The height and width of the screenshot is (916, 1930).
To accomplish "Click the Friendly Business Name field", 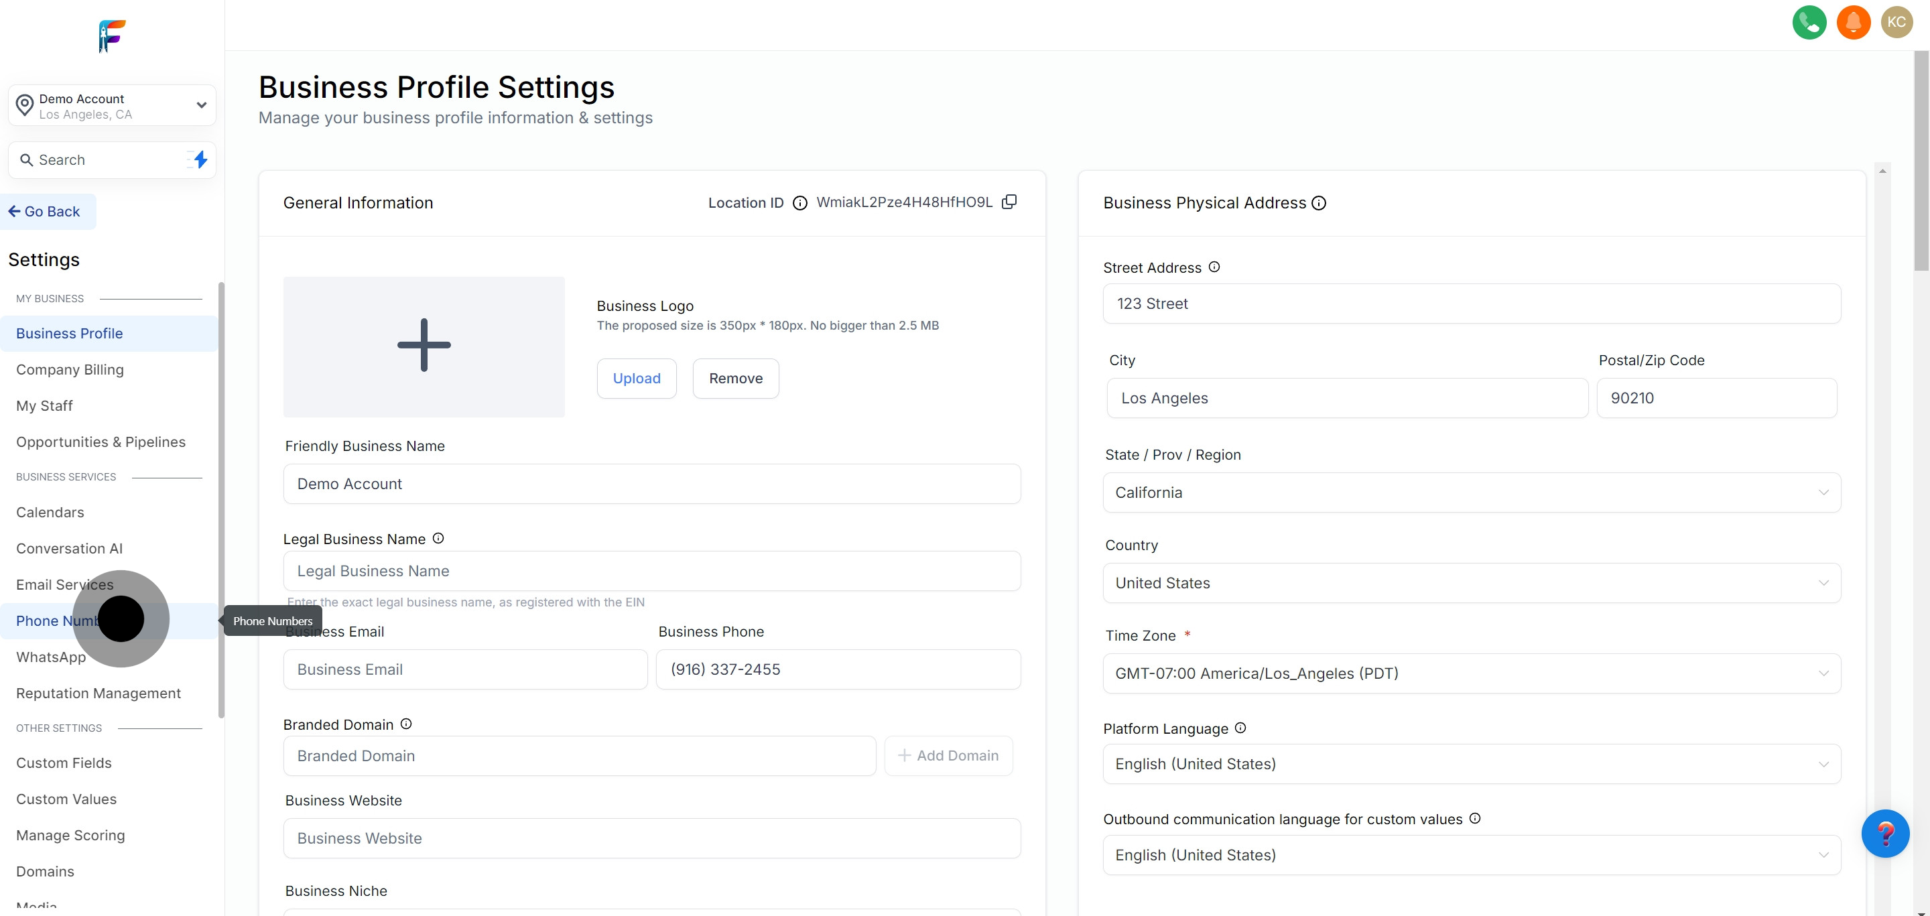I will click(651, 484).
